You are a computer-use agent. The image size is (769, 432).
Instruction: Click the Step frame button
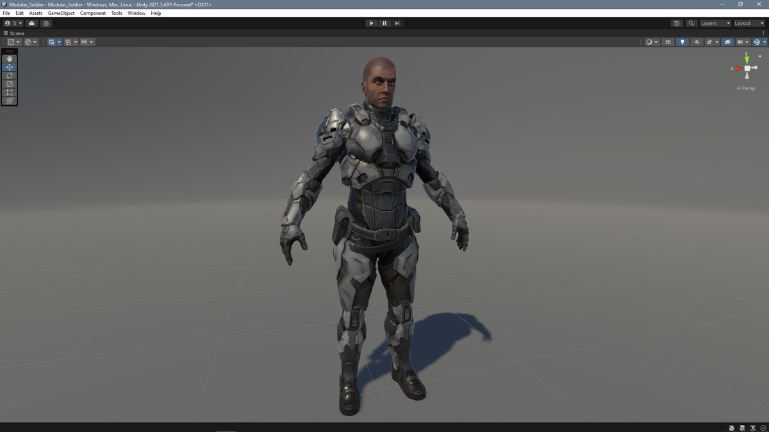(x=397, y=23)
